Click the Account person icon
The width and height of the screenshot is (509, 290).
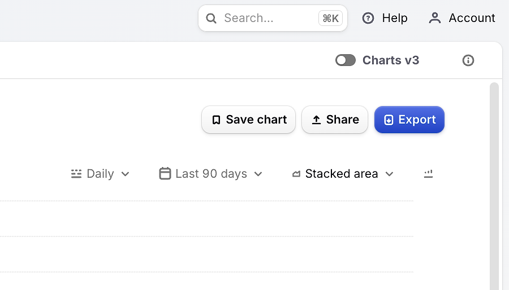(435, 18)
